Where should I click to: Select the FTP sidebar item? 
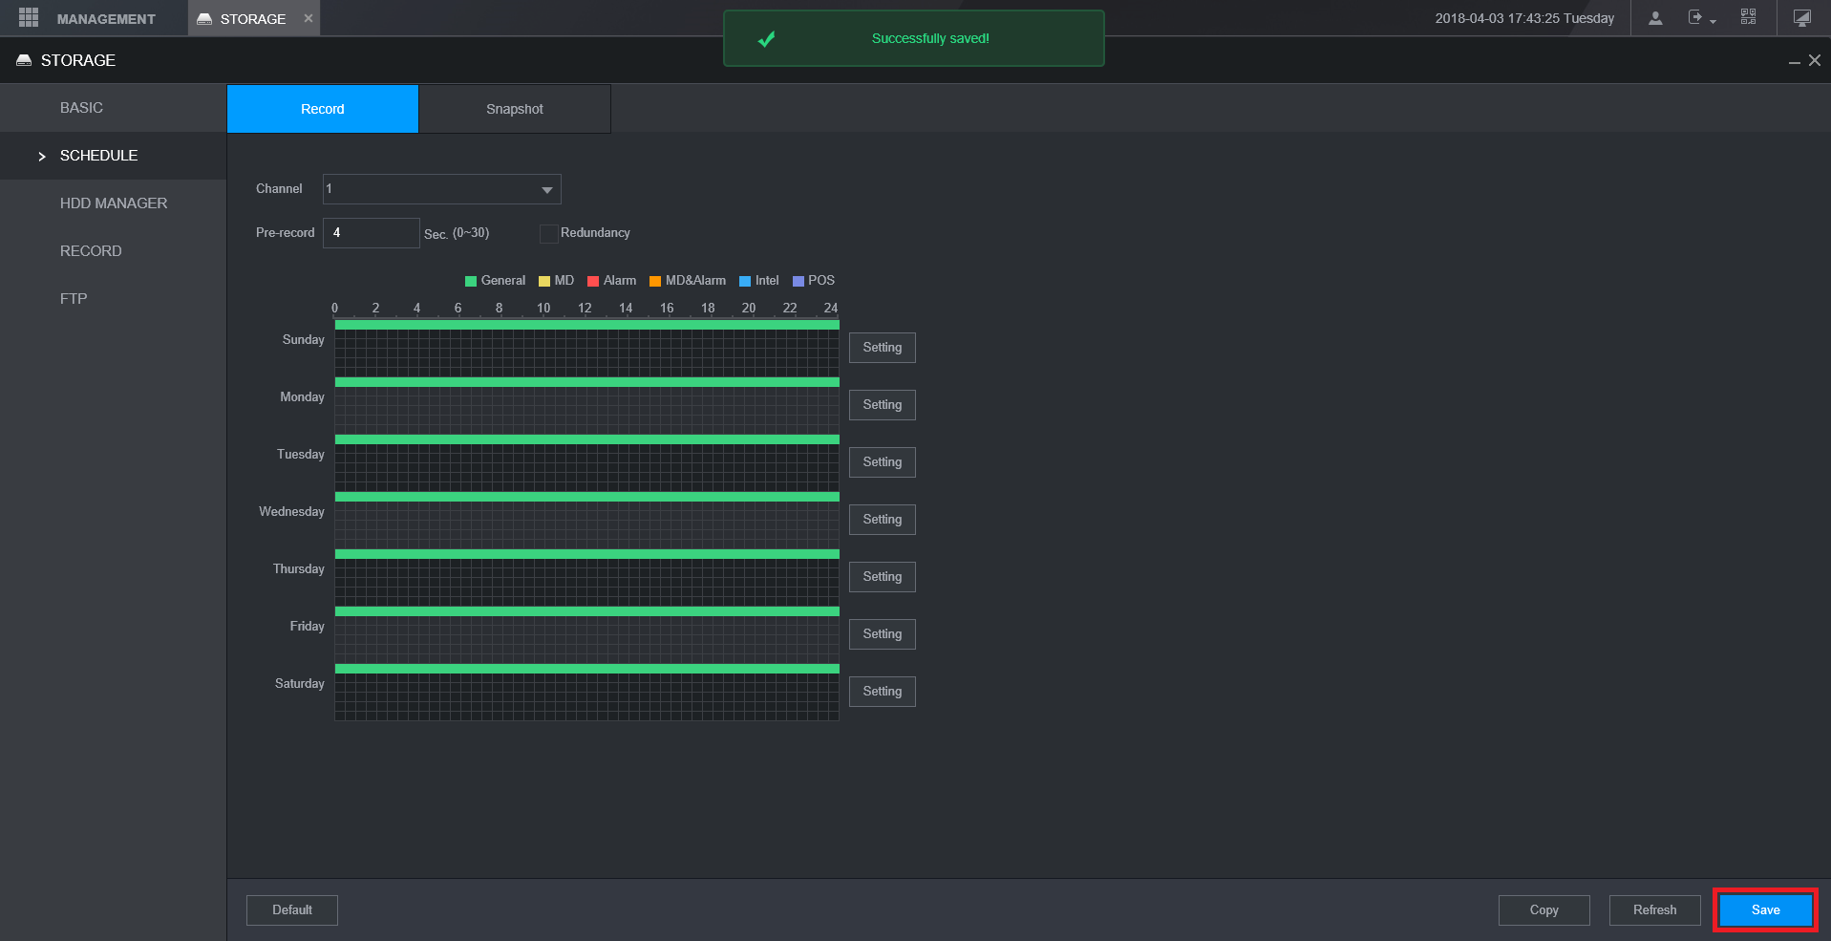pos(74,299)
